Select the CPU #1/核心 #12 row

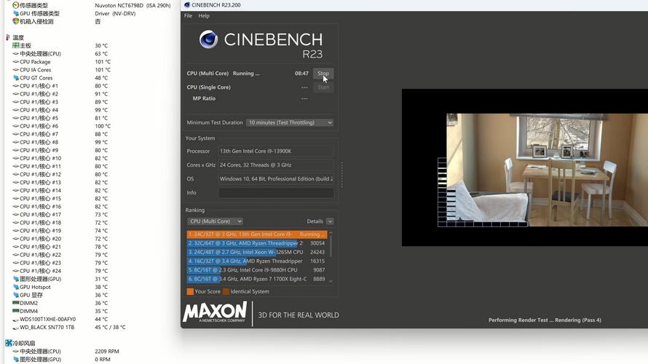click(60, 175)
